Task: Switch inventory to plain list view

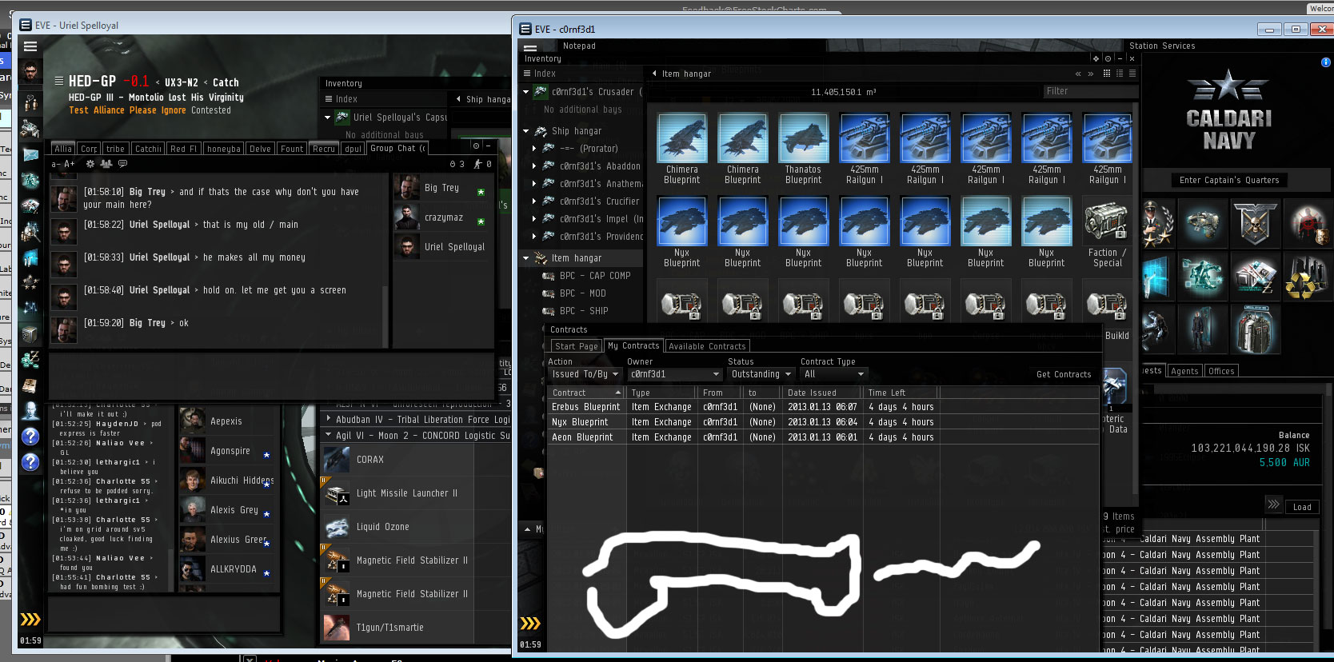Action: pyautogui.click(x=1132, y=74)
